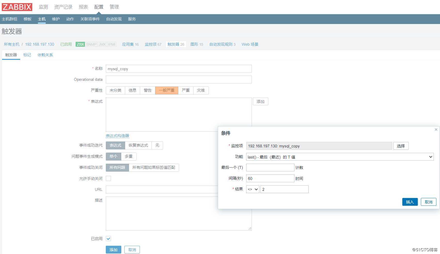Select 恢复表达式 option
The height and width of the screenshot is (254, 440).
138,145
